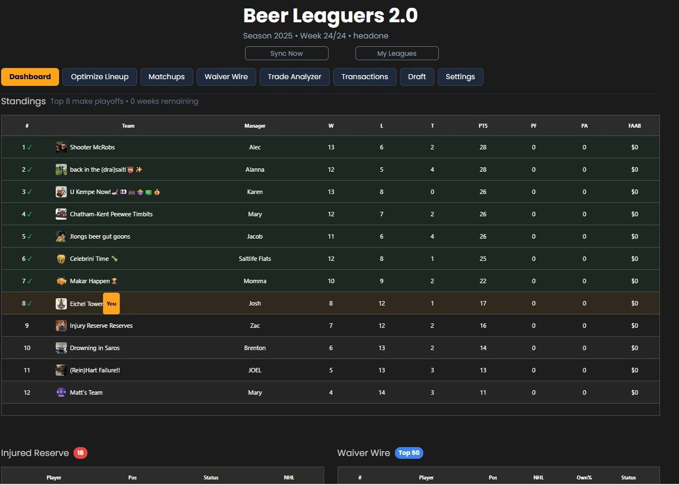The width and height of the screenshot is (679, 485).
Task: Click the Eichel Tower team name
Action: [x=86, y=303]
